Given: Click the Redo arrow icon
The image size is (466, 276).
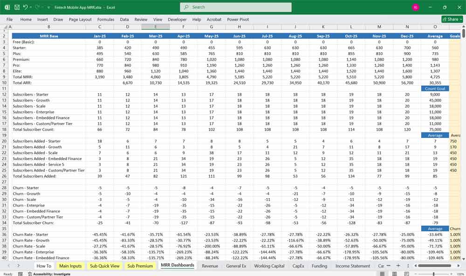Looking at the screenshot, I should click(37, 7).
